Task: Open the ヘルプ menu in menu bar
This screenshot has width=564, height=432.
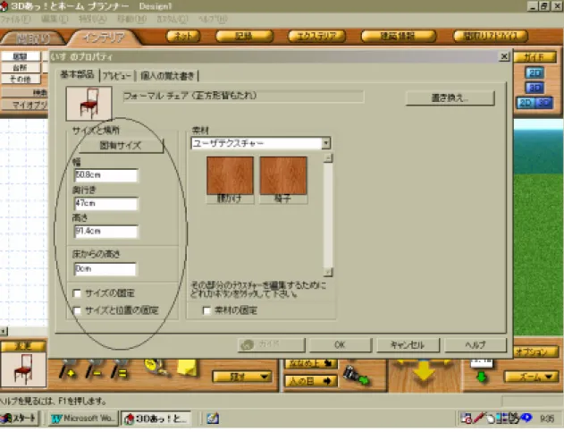Action: [x=212, y=19]
